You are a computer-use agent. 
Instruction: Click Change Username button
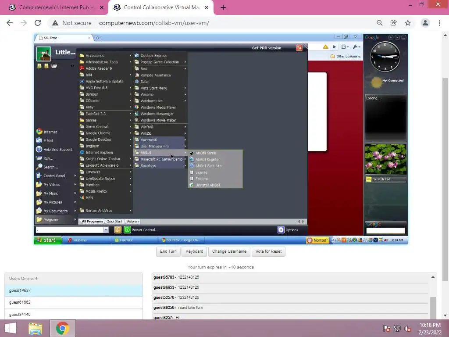point(229,251)
